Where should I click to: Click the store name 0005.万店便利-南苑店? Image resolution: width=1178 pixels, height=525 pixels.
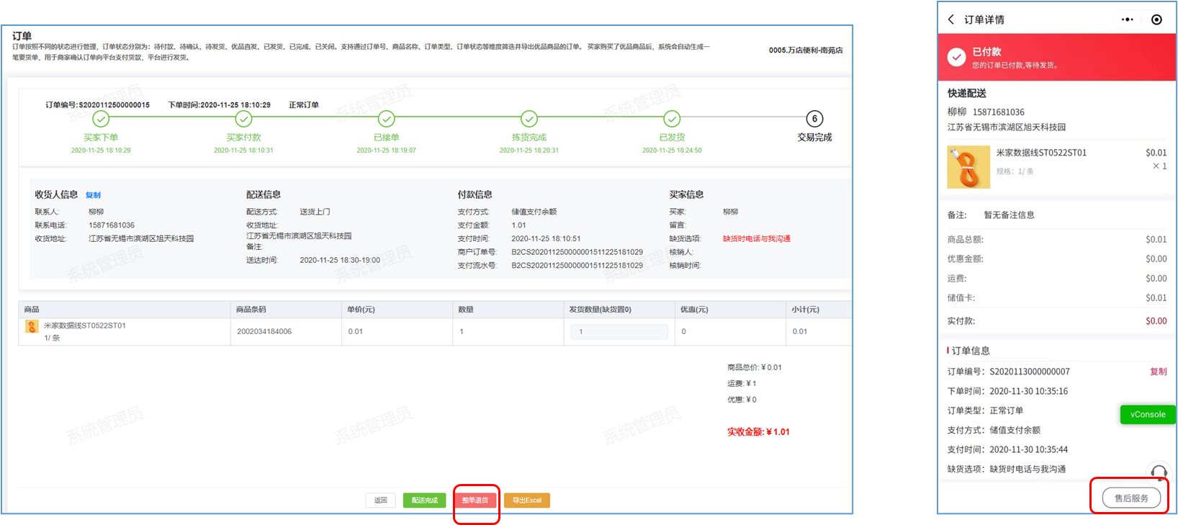(806, 50)
